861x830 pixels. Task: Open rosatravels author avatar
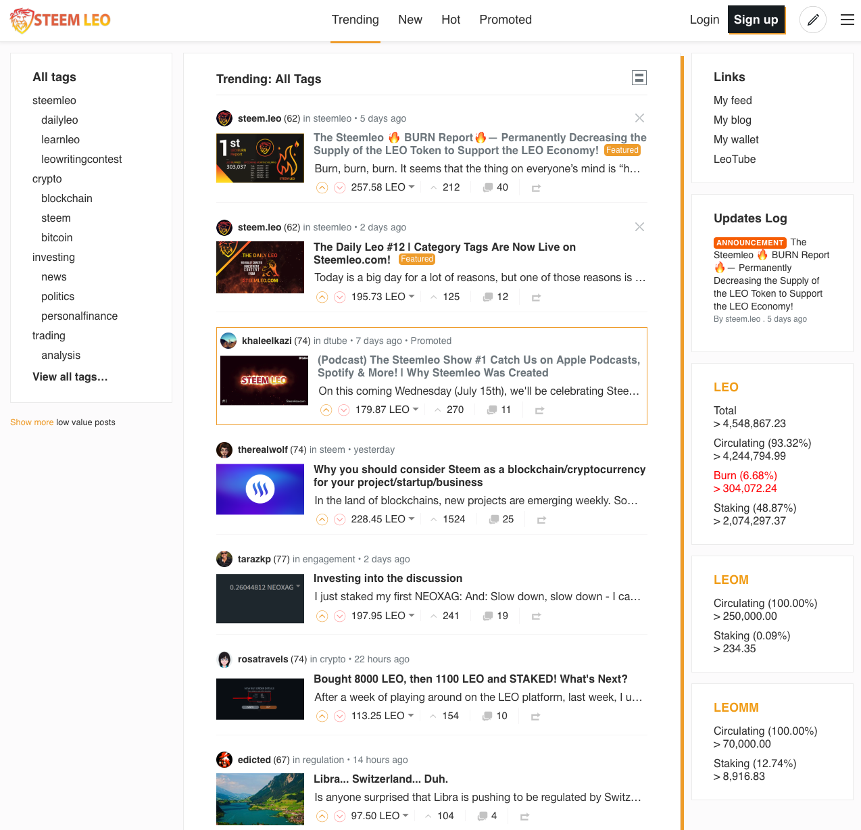tap(224, 659)
